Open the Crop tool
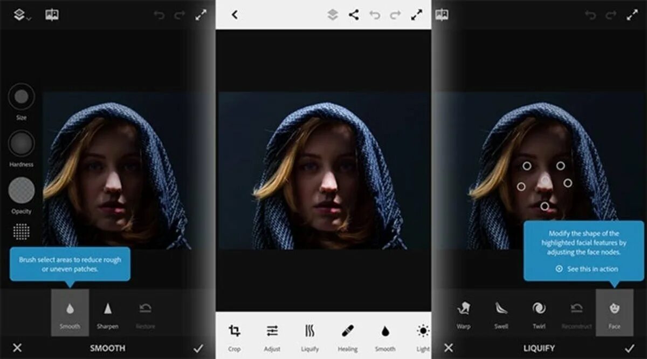The width and height of the screenshot is (647, 359). (x=235, y=337)
